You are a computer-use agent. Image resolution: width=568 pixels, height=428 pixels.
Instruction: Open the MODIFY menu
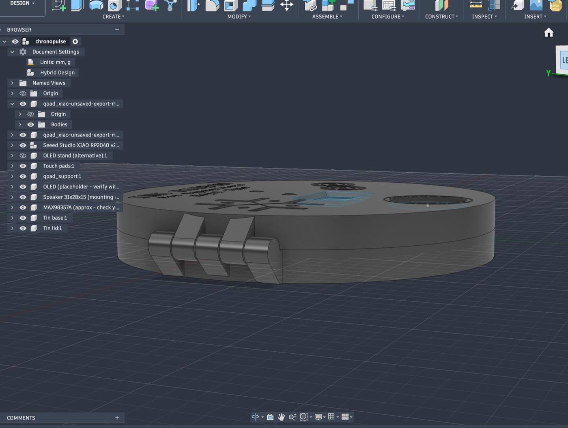tap(239, 17)
